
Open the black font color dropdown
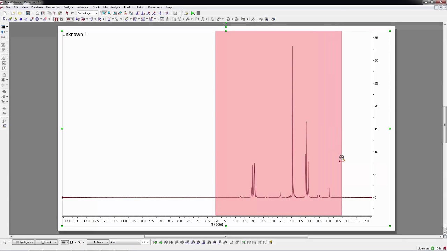coord(98,242)
